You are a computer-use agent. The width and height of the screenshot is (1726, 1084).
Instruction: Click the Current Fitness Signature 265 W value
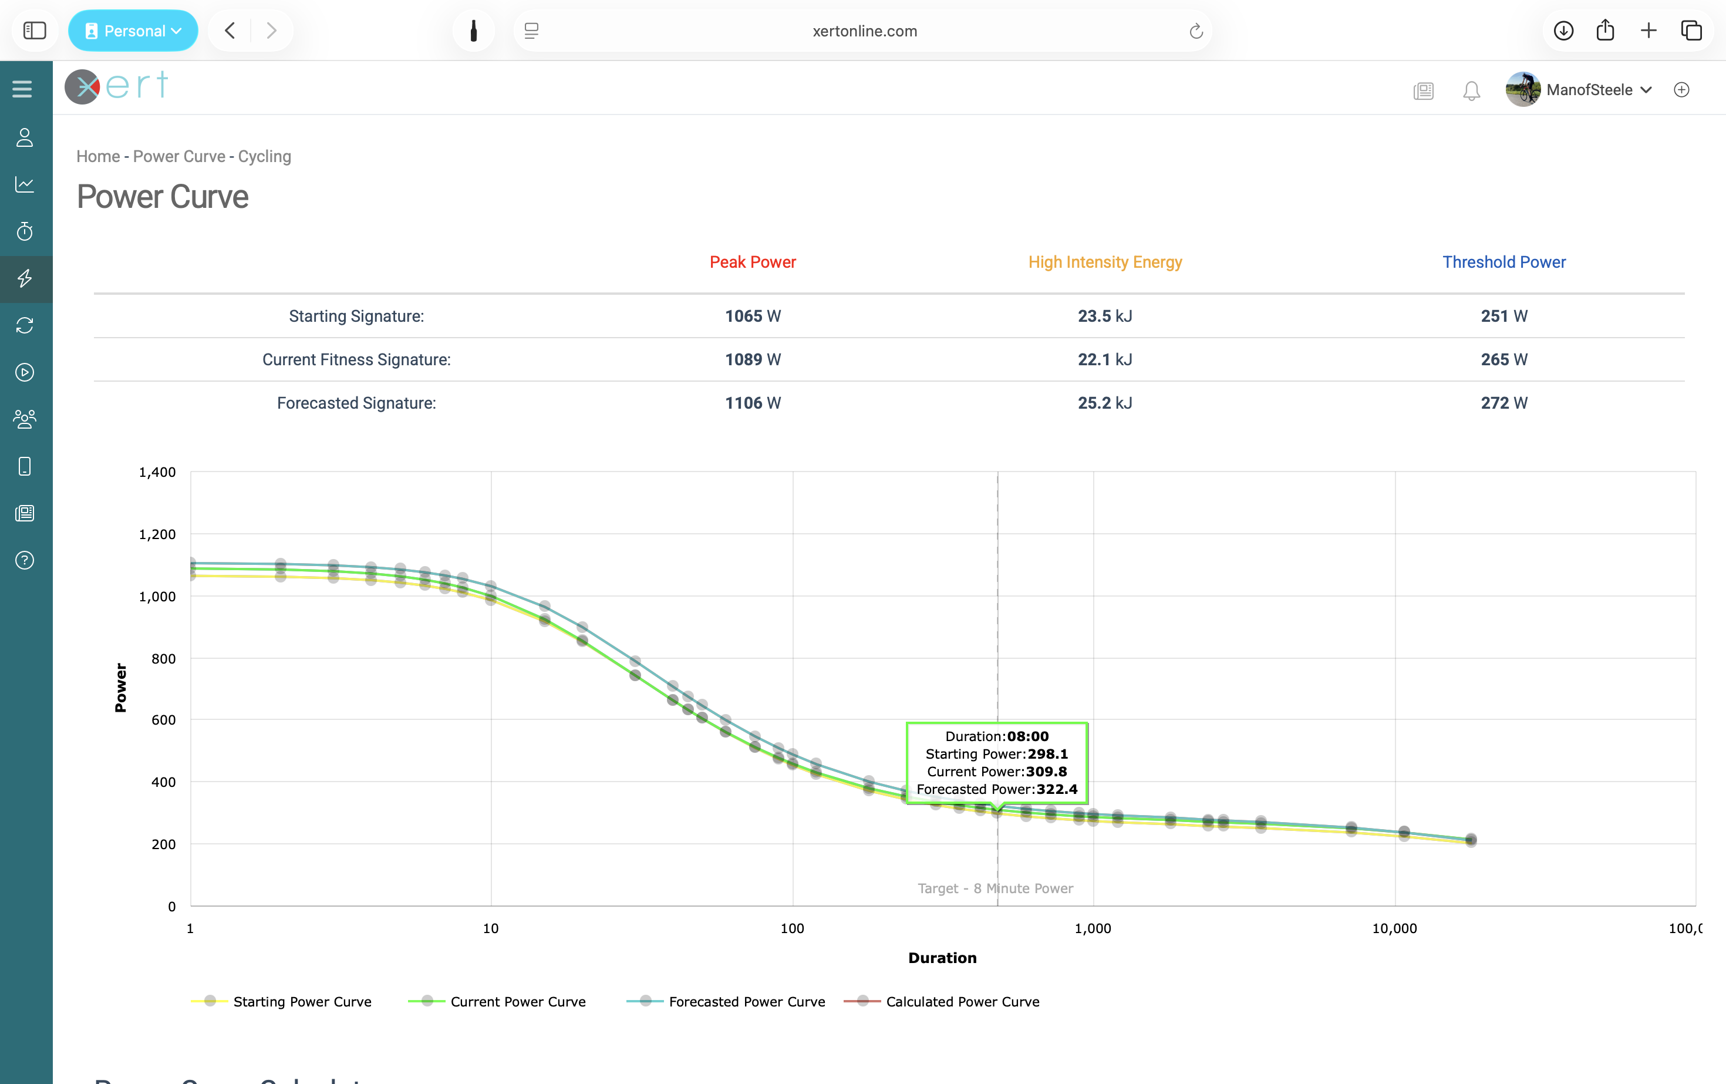[1504, 360]
